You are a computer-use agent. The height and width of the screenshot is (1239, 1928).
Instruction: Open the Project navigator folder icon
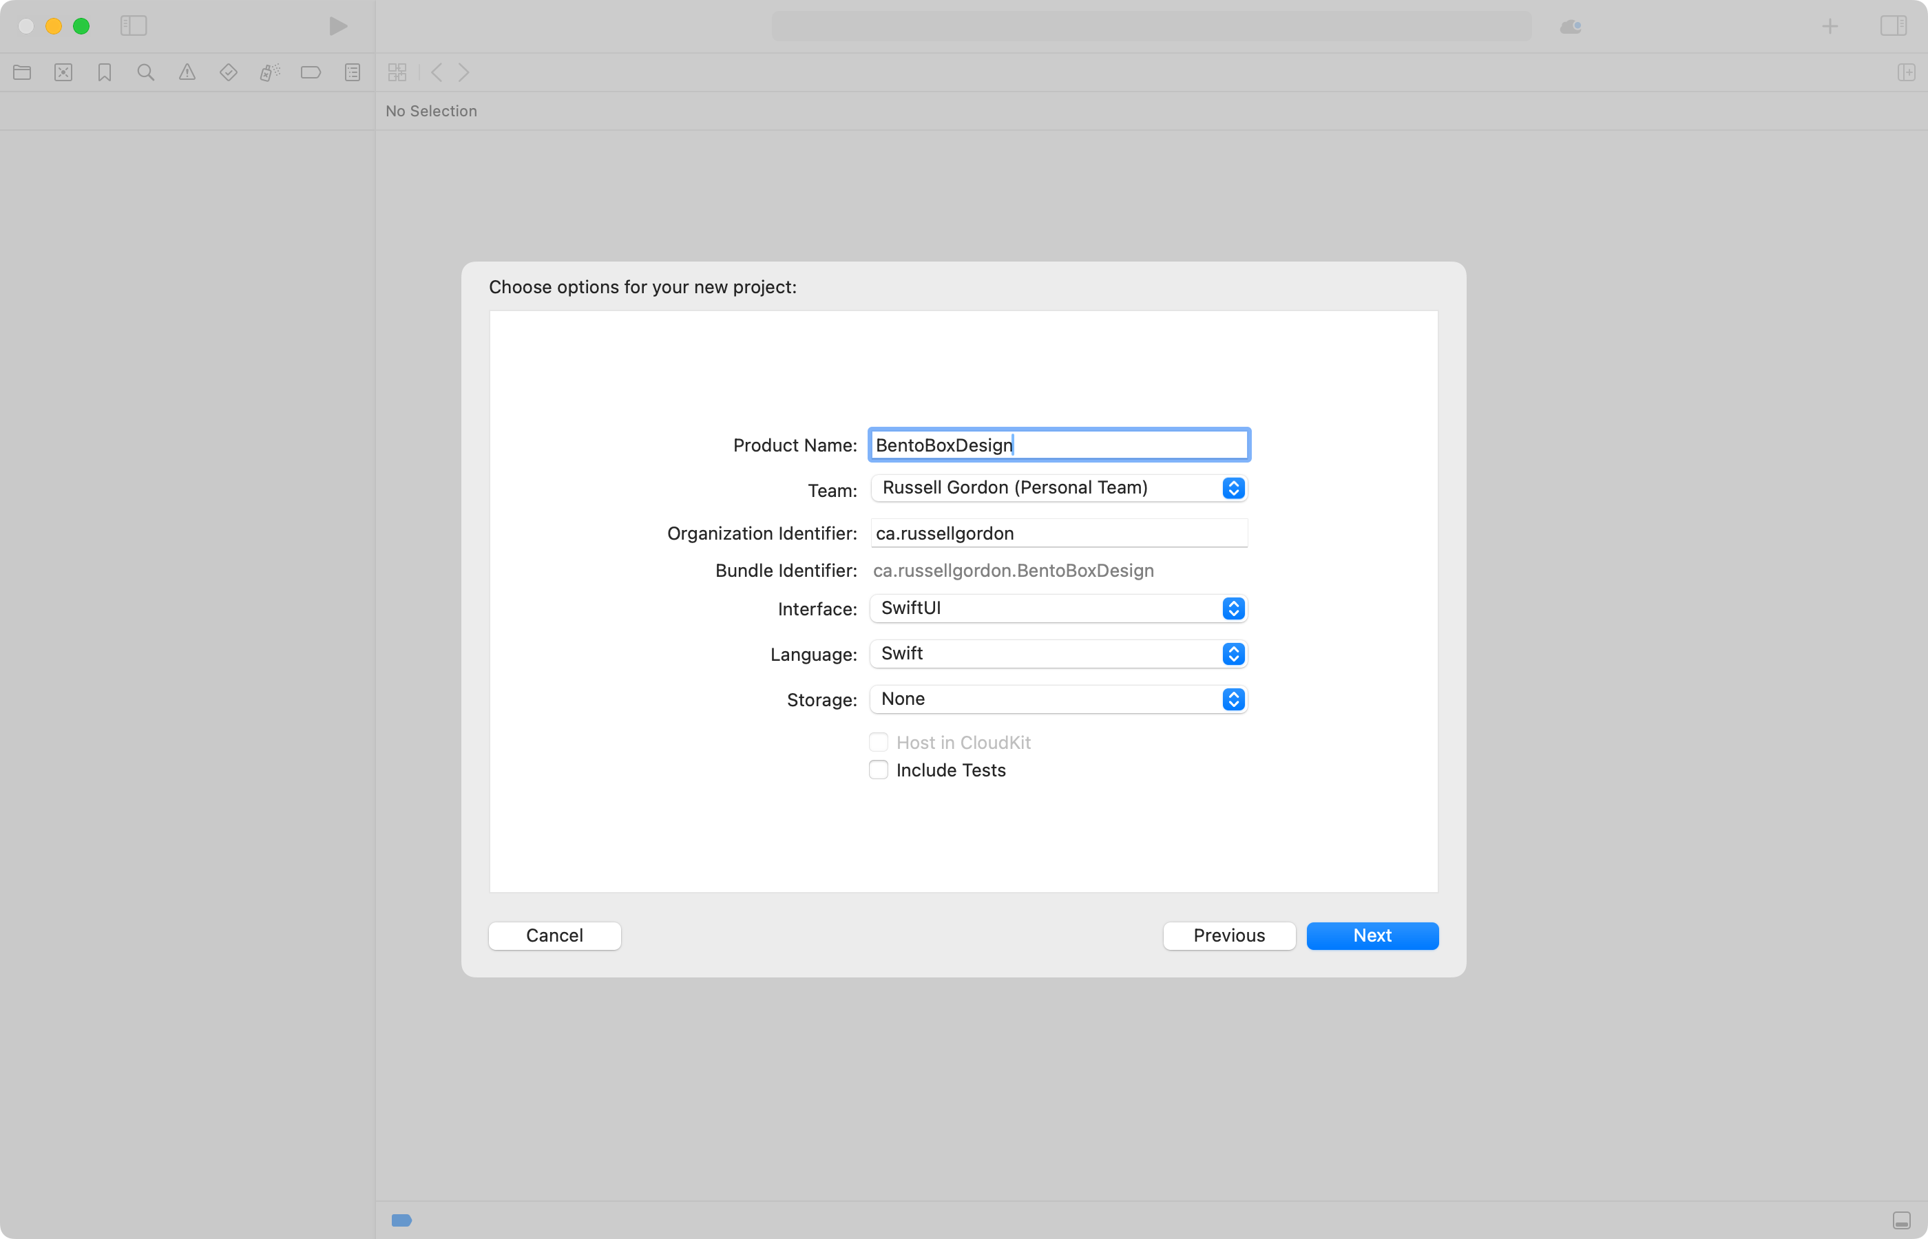click(x=22, y=72)
